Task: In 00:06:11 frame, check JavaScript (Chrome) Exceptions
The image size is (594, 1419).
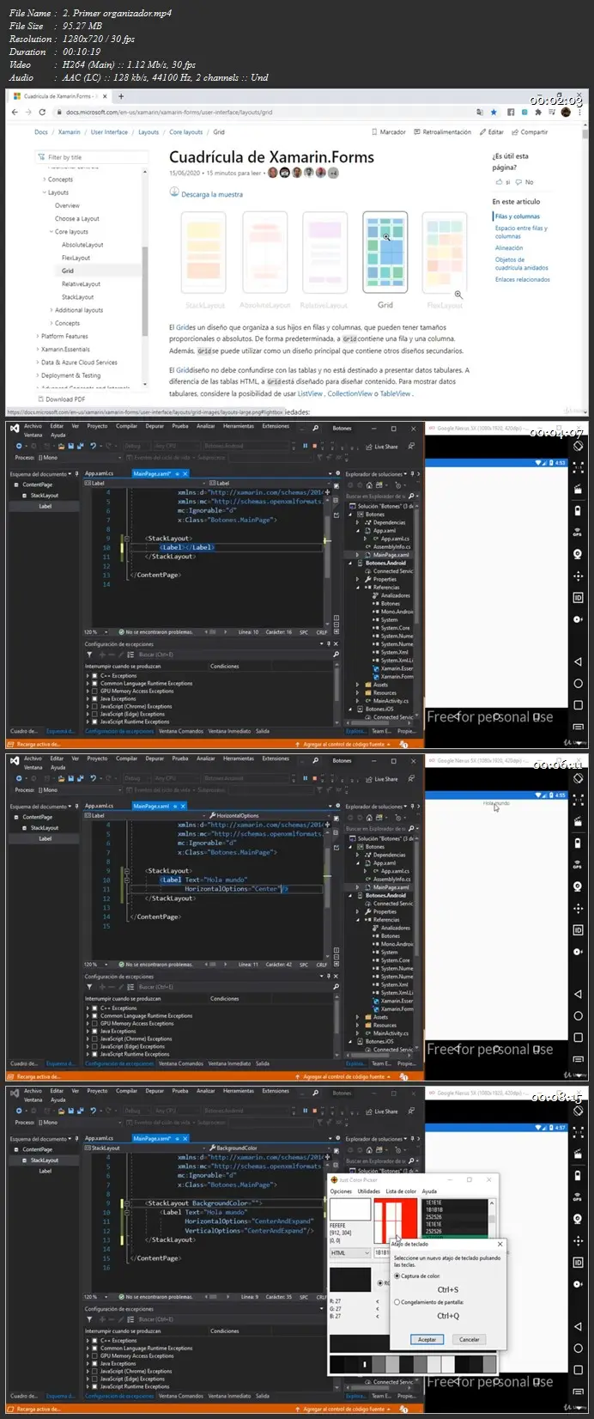Action: [94, 1039]
